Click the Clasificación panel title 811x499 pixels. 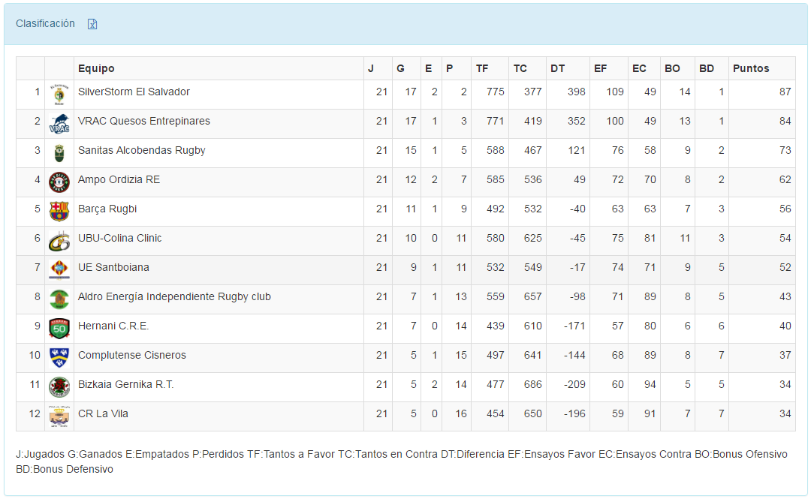pos(45,23)
